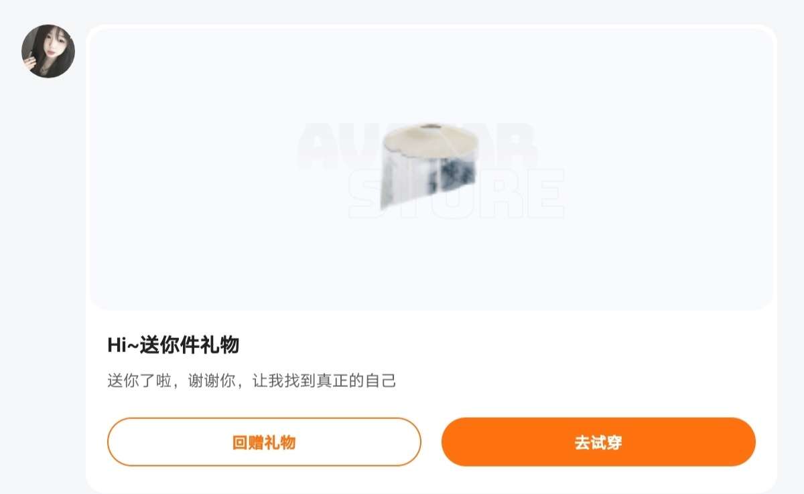Open the sender's round profile avatar
This screenshot has width=804, height=494.
(48, 52)
